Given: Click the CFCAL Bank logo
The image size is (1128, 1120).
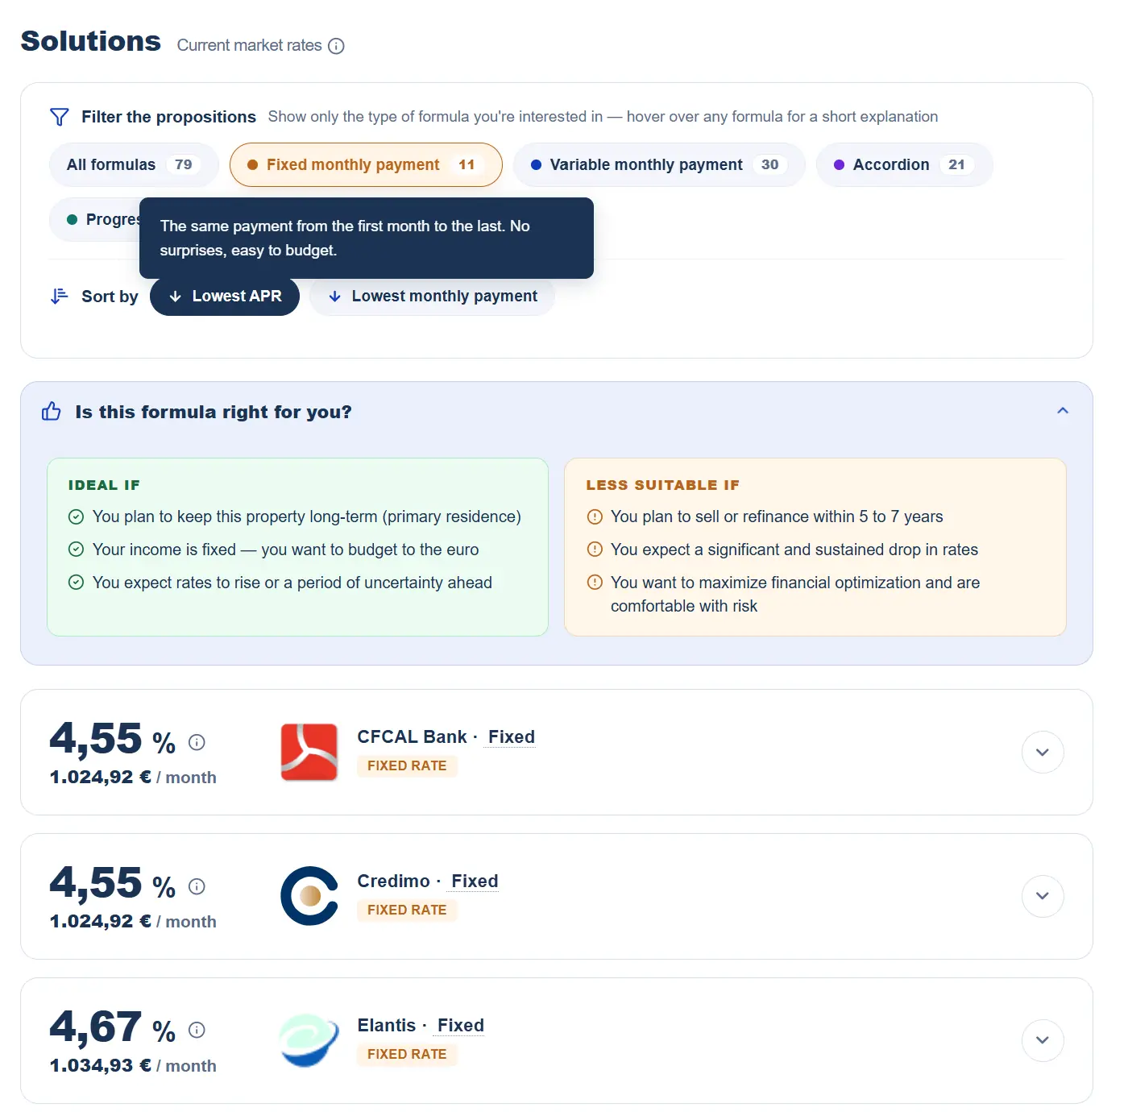Looking at the screenshot, I should point(309,752).
